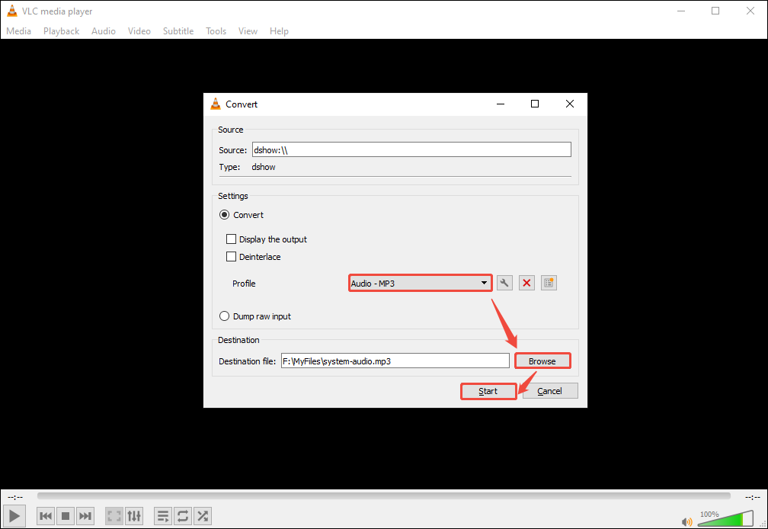Enable the Deinterlace checkbox
This screenshot has width=768, height=529.
point(232,257)
